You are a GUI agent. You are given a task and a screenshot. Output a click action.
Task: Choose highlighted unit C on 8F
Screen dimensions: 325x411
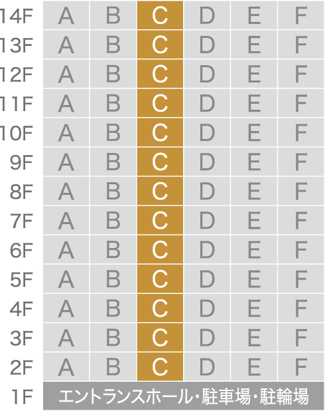coord(160,191)
